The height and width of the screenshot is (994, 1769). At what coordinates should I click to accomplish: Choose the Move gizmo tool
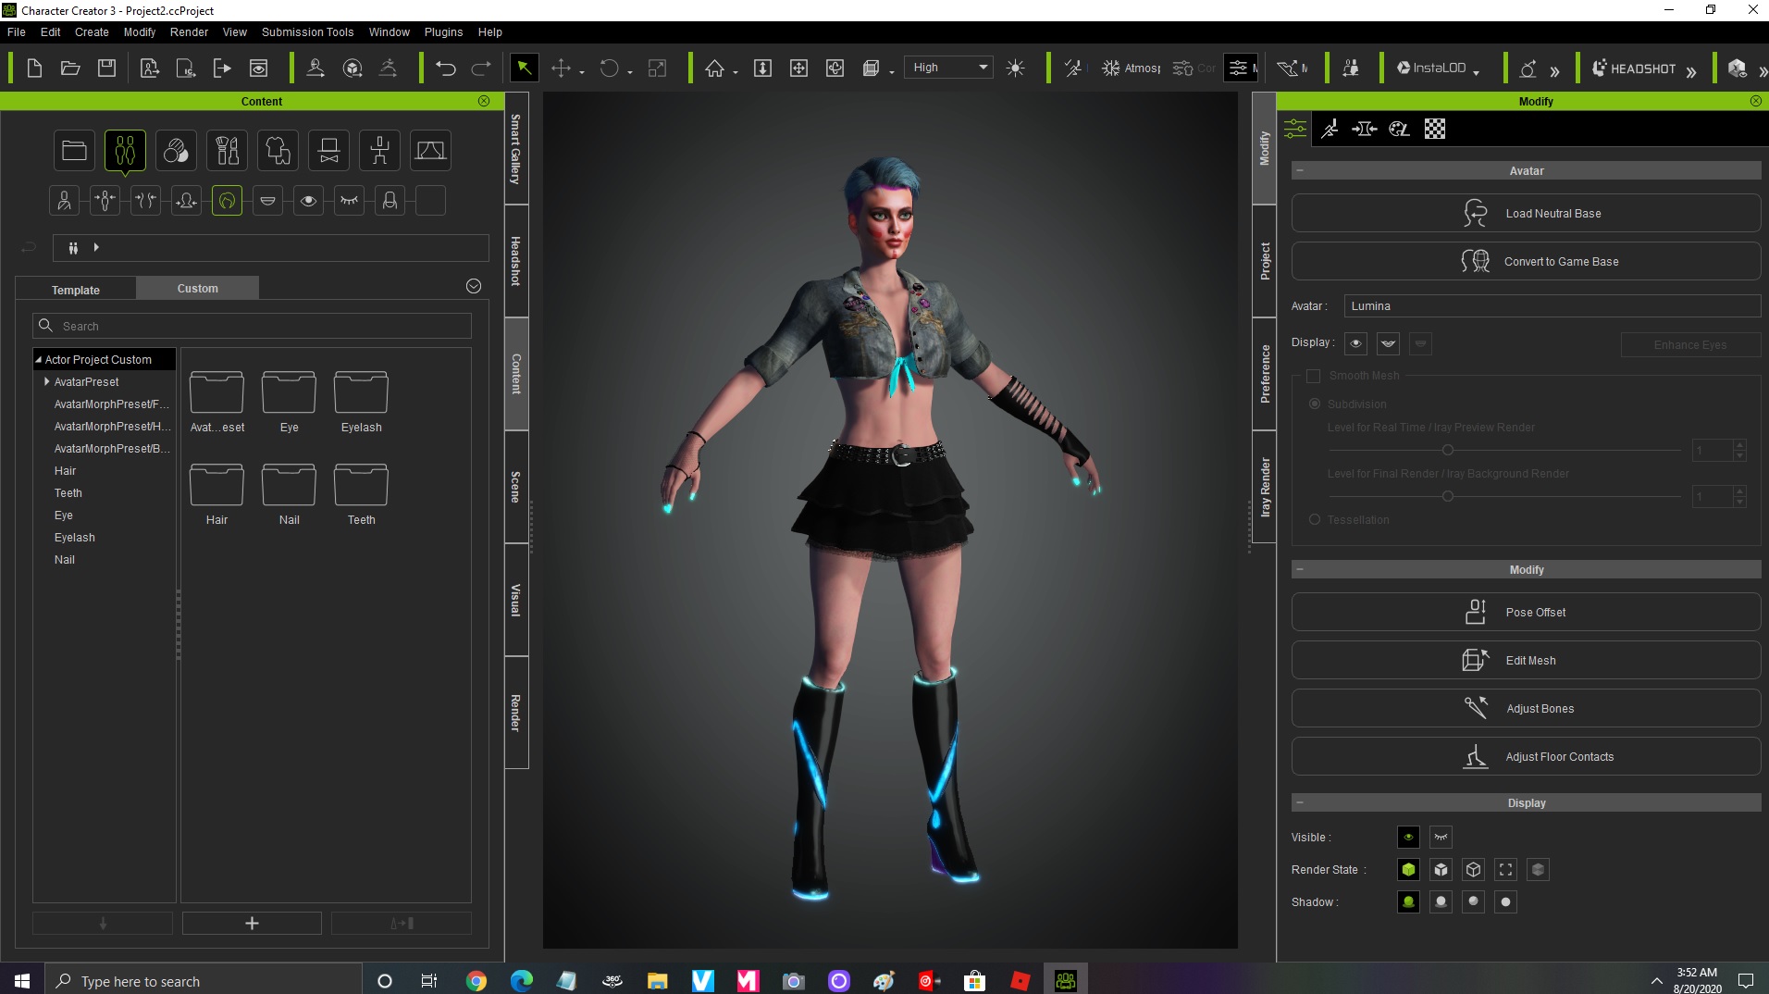point(561,68)
